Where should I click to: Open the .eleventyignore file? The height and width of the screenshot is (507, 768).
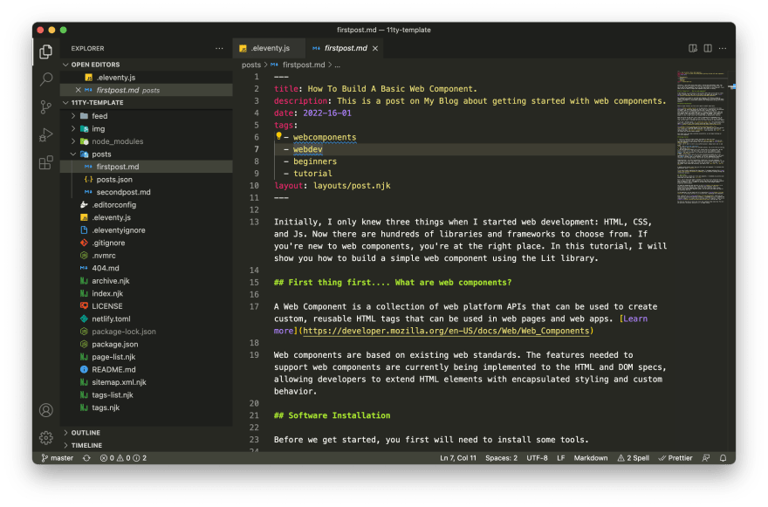coord(146,230)
